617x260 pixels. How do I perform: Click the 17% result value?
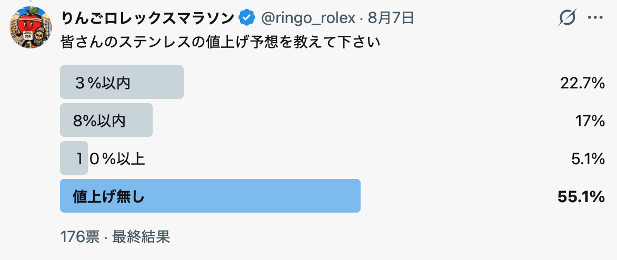point(590,121)
